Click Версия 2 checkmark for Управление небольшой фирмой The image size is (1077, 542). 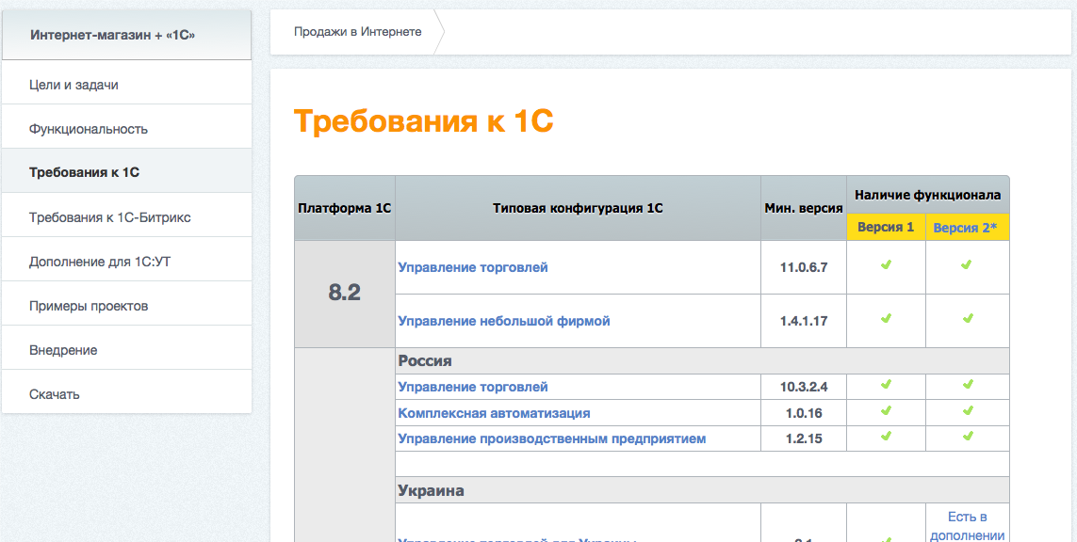(x=968, y=318)
